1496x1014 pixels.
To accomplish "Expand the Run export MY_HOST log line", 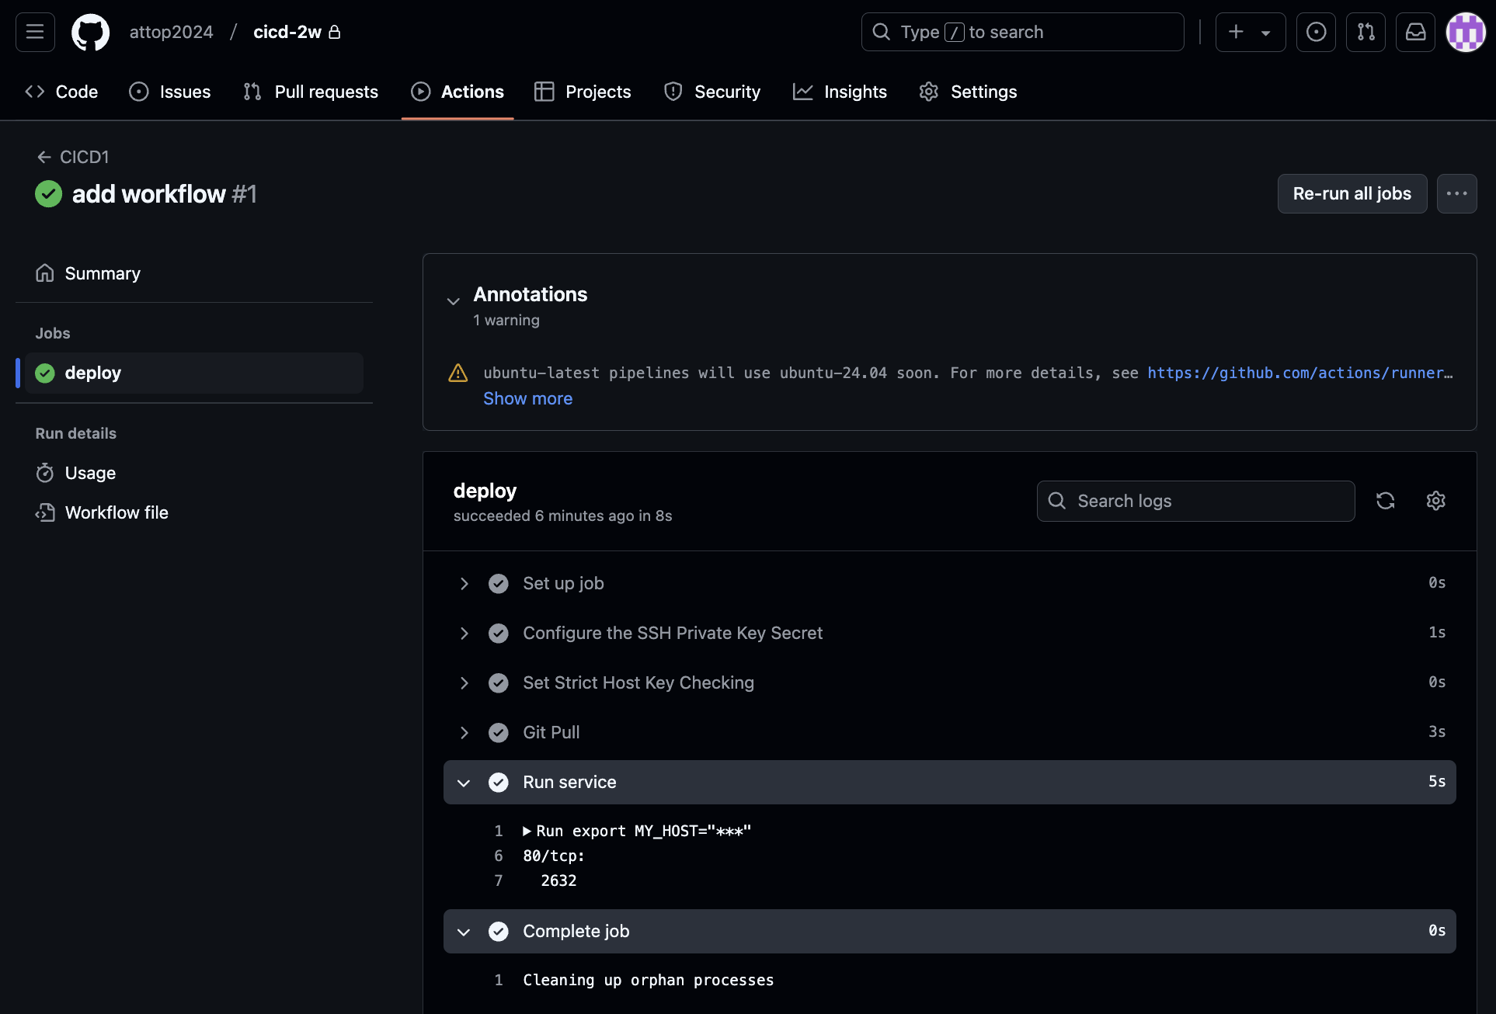I will 527,831.
